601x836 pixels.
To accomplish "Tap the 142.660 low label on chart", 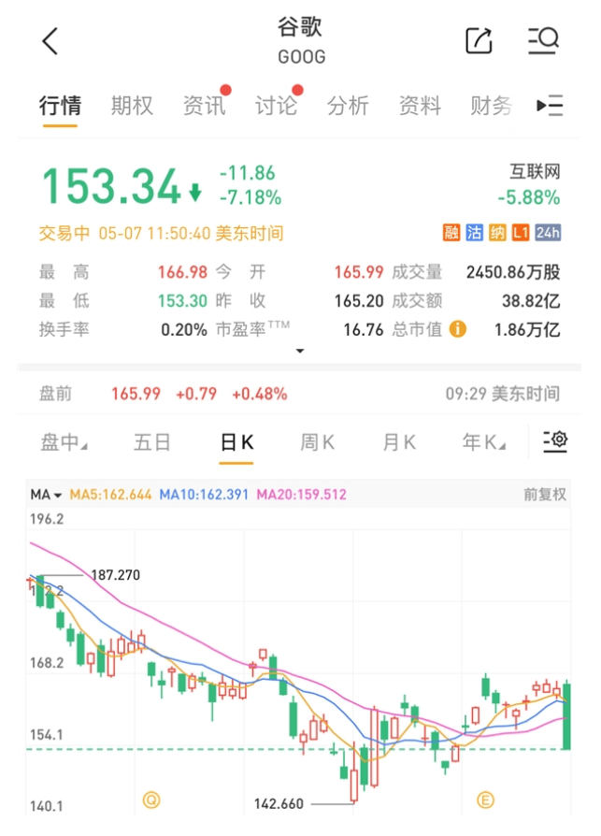I will coord(279,803).
